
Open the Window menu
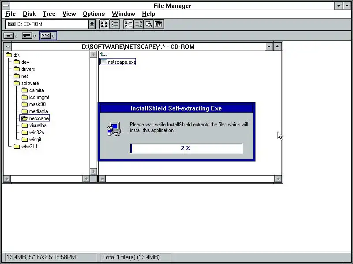click(x=124, y=14)
